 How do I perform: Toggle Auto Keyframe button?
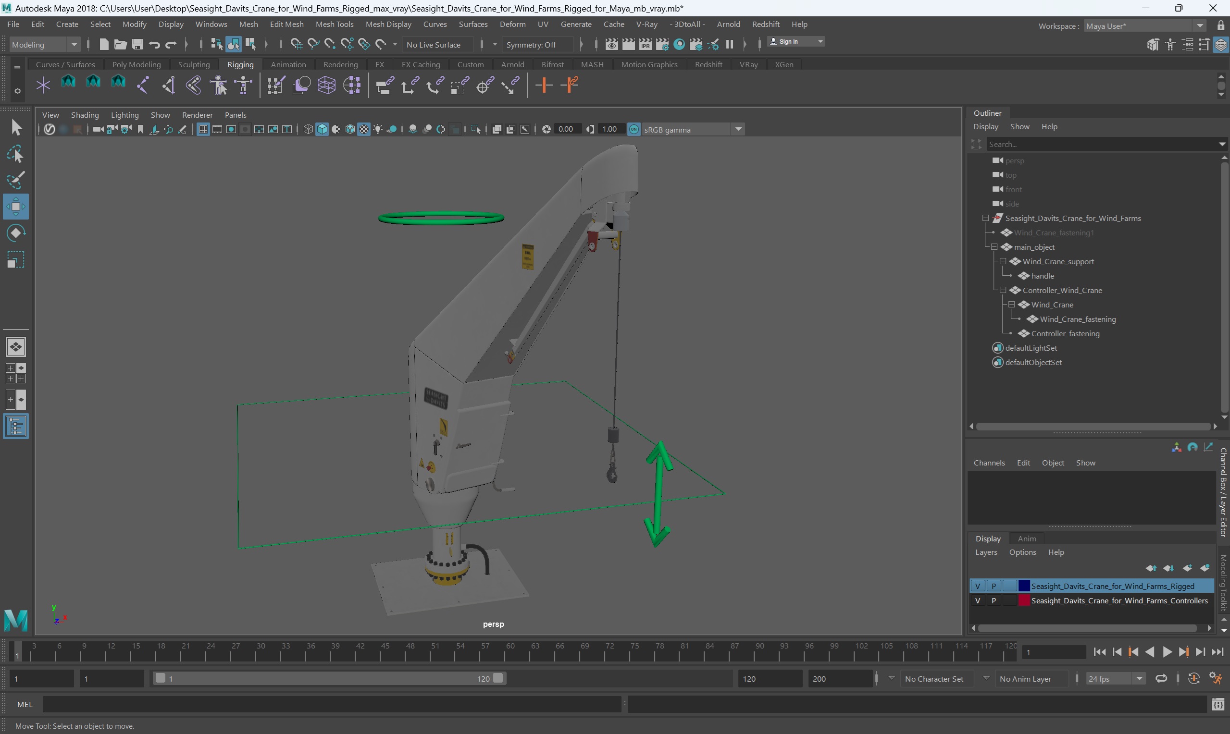pyautogui.click(x=1194, y=679)
